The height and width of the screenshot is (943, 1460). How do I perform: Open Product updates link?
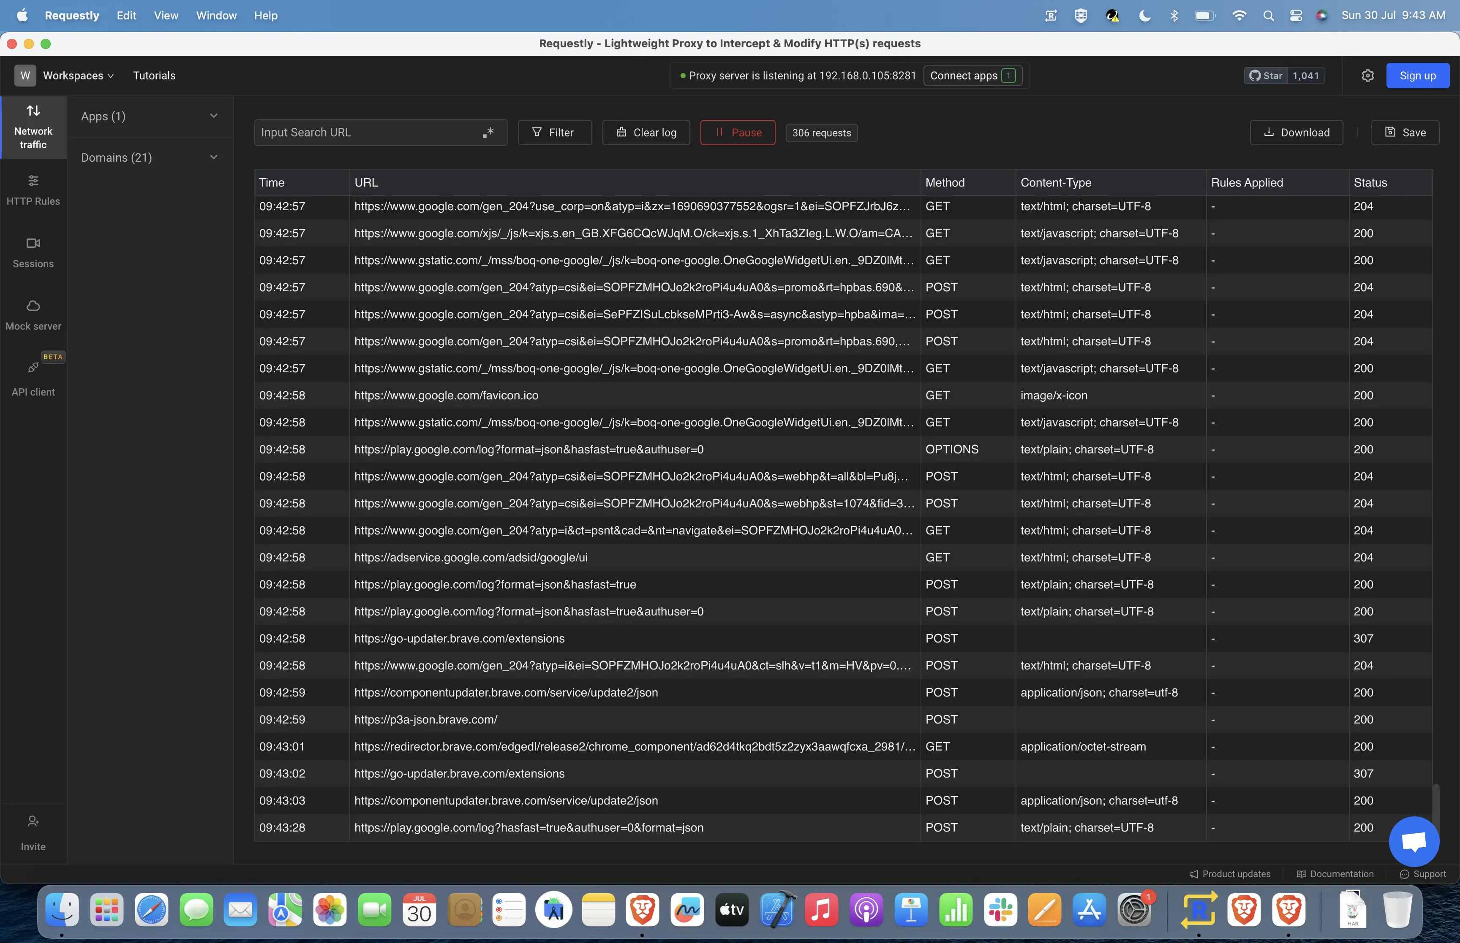1230,874
